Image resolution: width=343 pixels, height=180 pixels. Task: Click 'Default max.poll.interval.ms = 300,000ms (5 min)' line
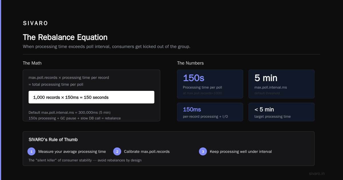click(69, 112)
